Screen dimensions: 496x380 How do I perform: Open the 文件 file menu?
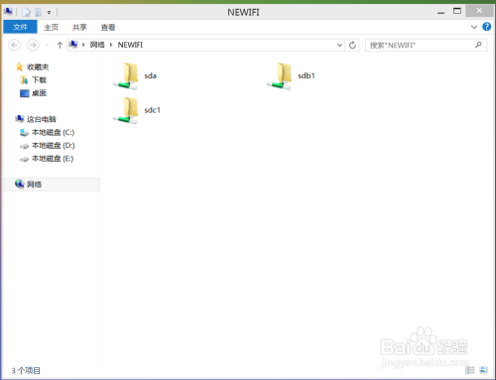click(x=20, y=27)
